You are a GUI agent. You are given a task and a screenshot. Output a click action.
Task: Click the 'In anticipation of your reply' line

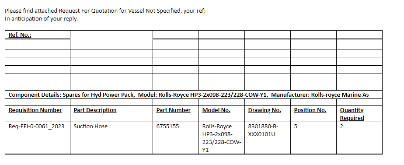pyautogui.click(x=41, y=19)
